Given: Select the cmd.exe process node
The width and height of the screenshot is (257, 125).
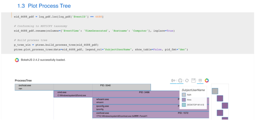Looking at the screenshot, I should click(73, 94).
